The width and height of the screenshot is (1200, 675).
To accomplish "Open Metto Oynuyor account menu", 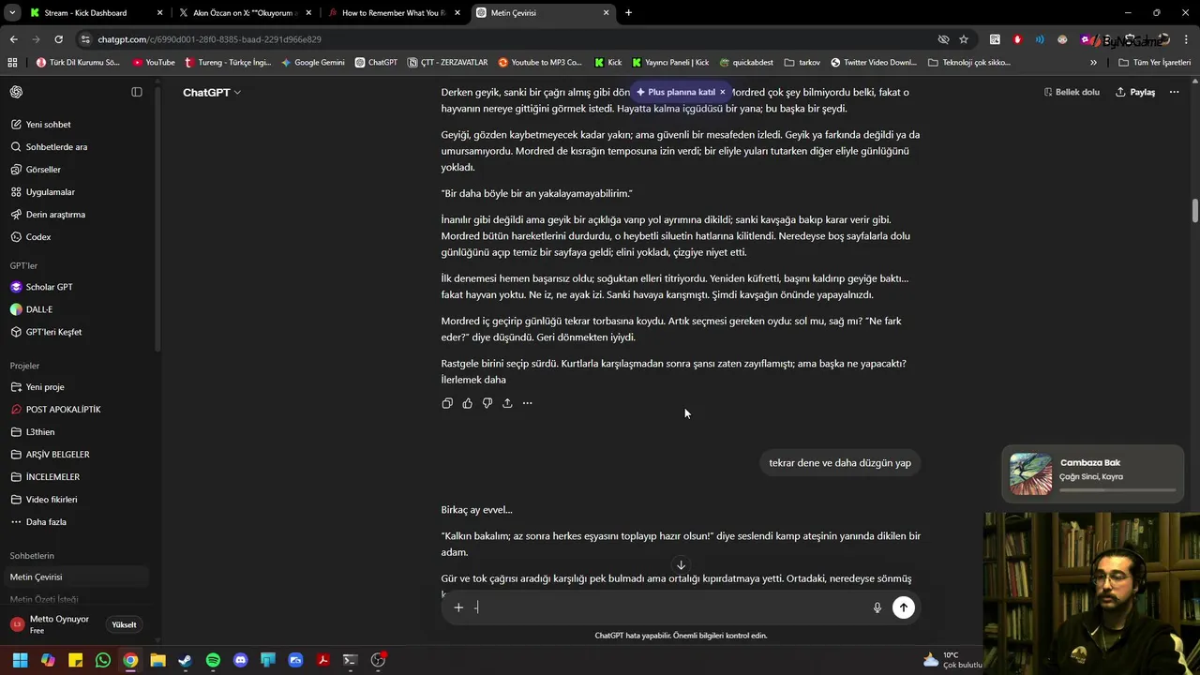I will pos(51,624).
